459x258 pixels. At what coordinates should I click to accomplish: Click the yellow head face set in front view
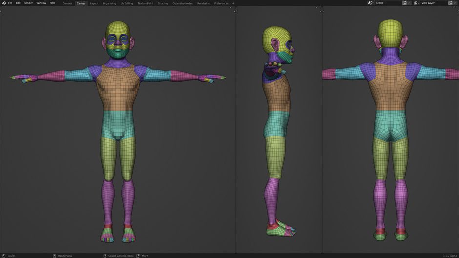(118, 28)
